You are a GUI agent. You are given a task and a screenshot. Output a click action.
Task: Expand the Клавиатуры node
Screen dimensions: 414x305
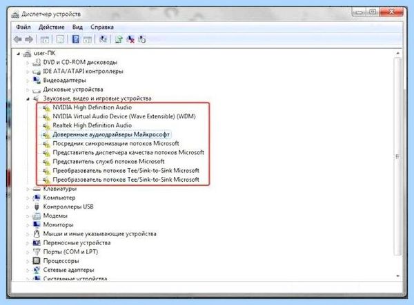(28, 189)
